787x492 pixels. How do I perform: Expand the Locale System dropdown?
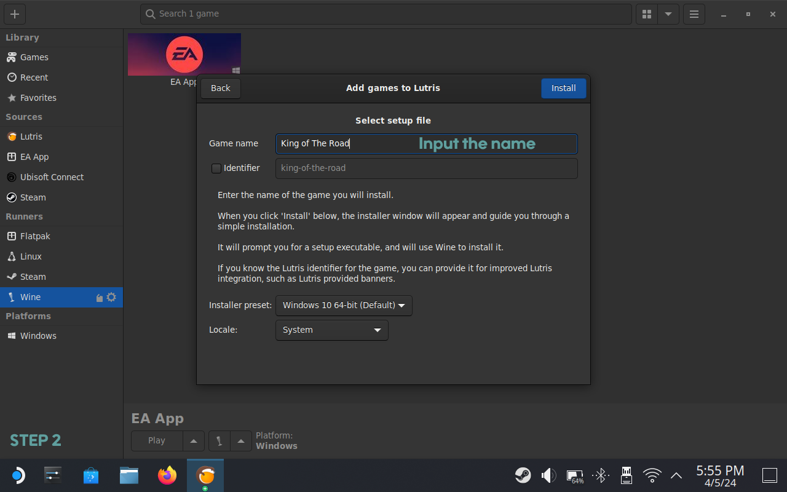[331, 330]
